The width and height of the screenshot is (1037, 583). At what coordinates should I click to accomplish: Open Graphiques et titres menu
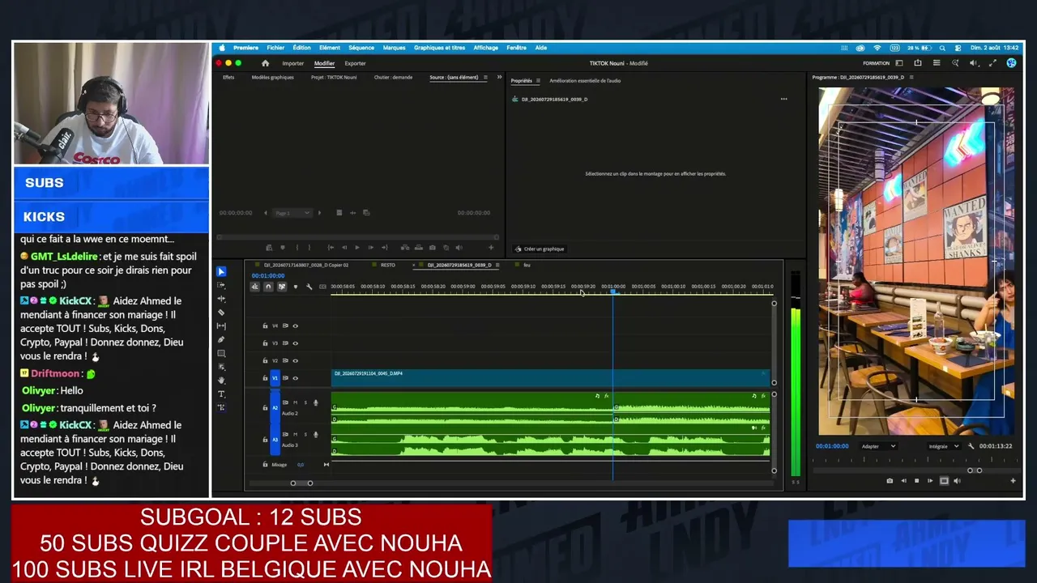pyautogui.click(x=440, y=48)
